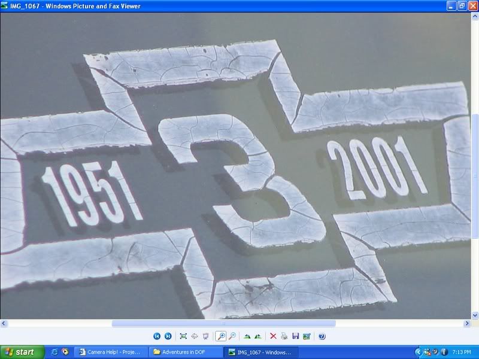Screen dimensions: 479x359
Task: Show image at actual size
Action: 195,336
